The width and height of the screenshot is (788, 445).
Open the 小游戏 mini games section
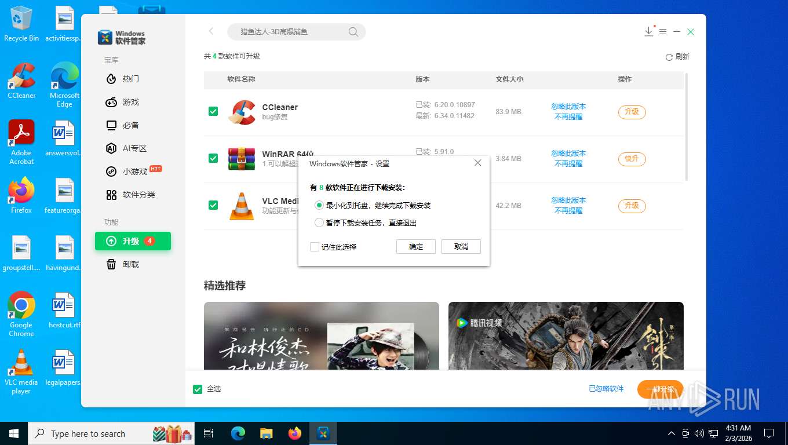tap(133, 172)
